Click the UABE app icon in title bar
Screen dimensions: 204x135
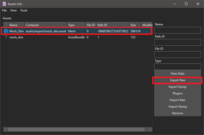click(4, 4)
